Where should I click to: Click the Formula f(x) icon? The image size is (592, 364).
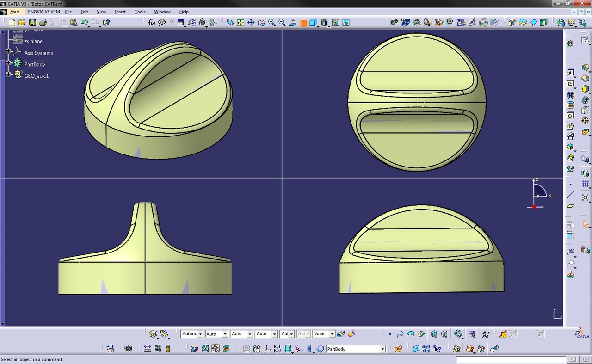152,22
